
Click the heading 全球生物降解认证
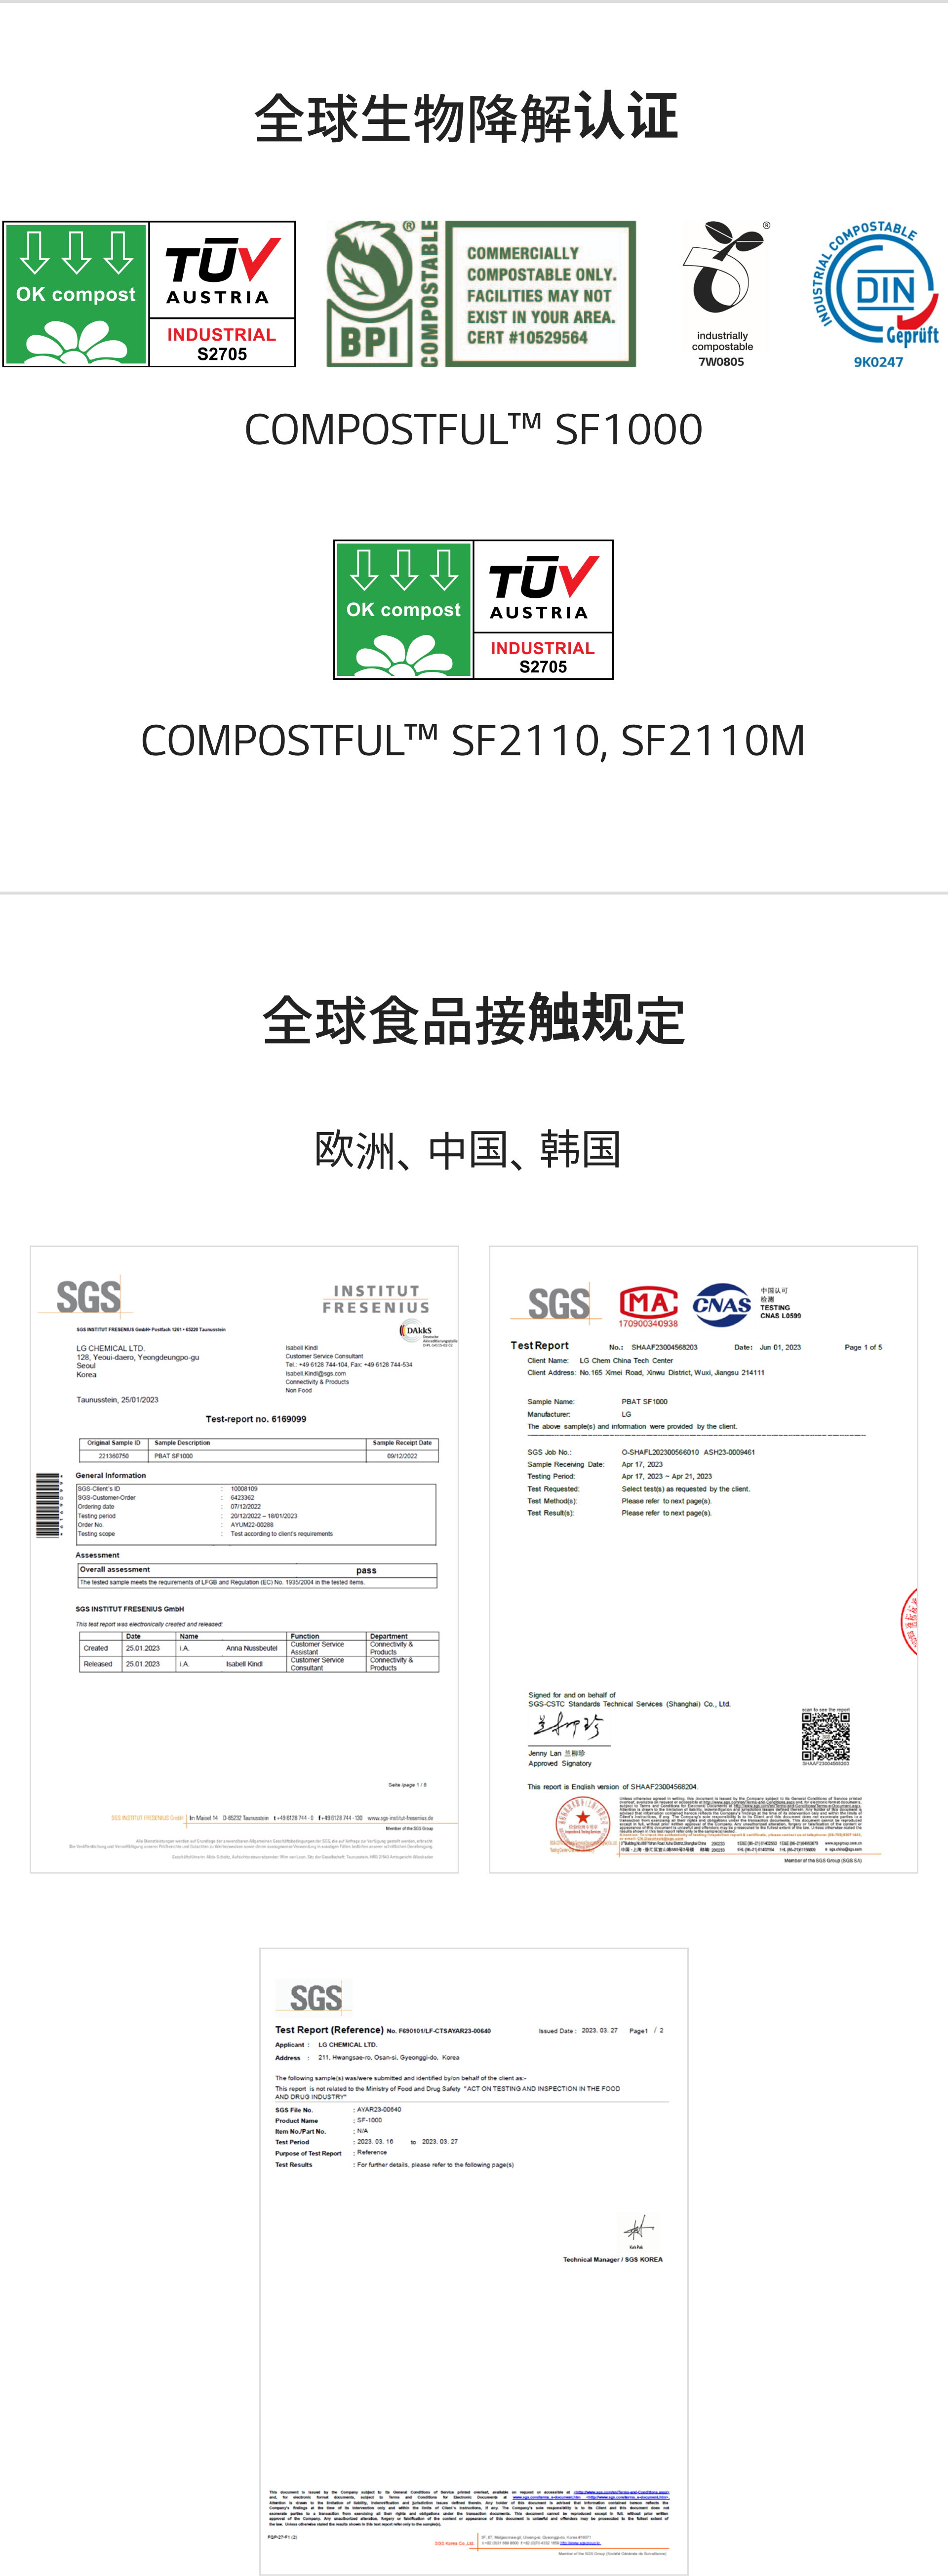point(467,118)
